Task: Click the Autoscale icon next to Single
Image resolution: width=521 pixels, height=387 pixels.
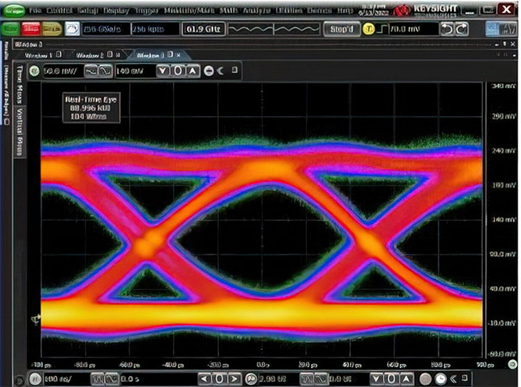Action: [72, 28]
